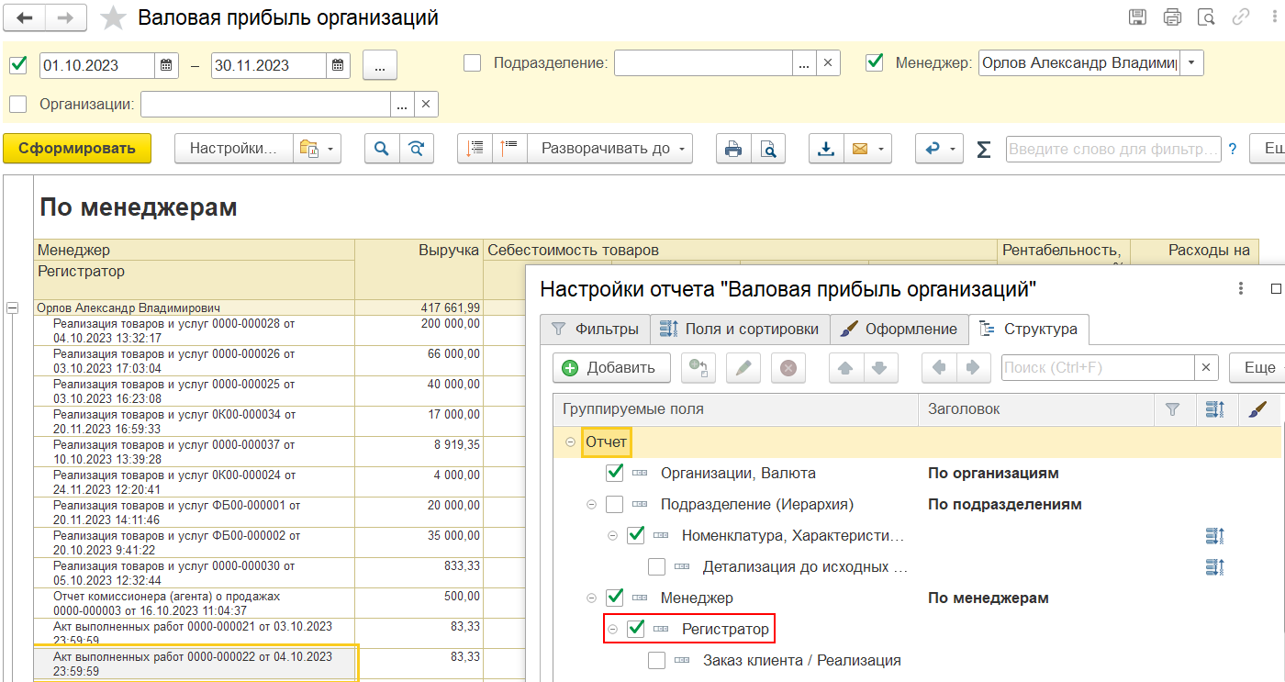Click the question mark help icon
1285x682 pixels.
(1233, 149)
